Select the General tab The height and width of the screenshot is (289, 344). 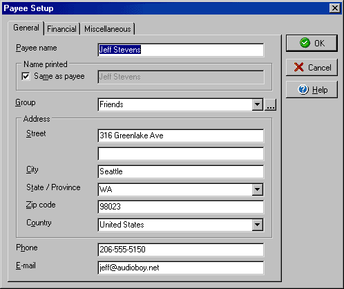tap(26, 28)
